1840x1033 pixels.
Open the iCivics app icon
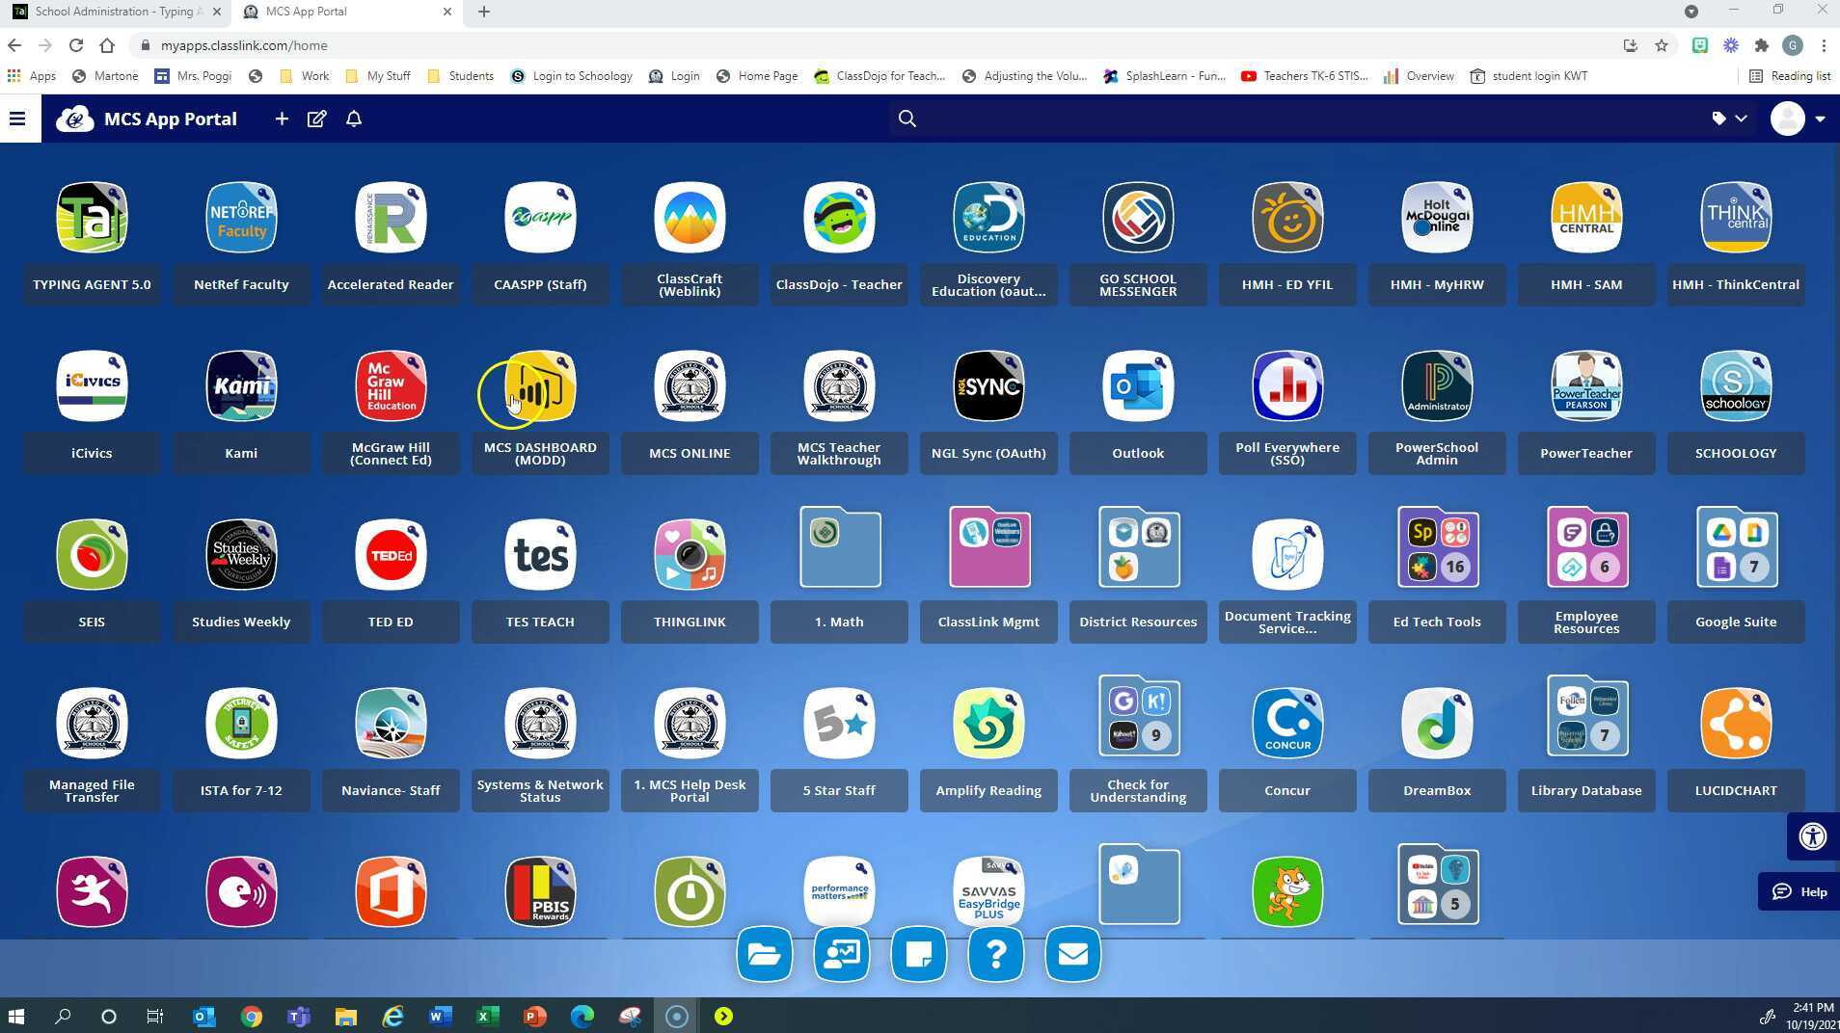(x=92, y=386)
